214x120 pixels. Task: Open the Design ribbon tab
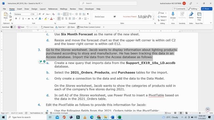(x=34, y=9)
